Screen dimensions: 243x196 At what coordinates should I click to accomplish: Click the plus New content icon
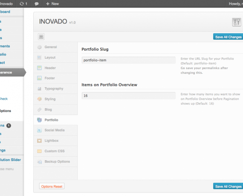(48, 4)
